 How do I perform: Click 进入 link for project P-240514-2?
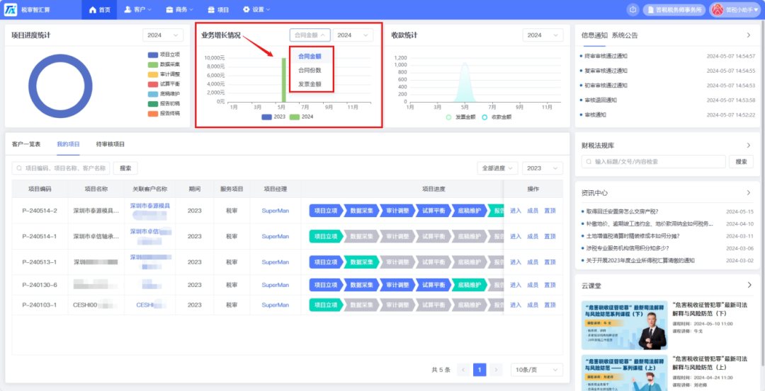point(516,211)
